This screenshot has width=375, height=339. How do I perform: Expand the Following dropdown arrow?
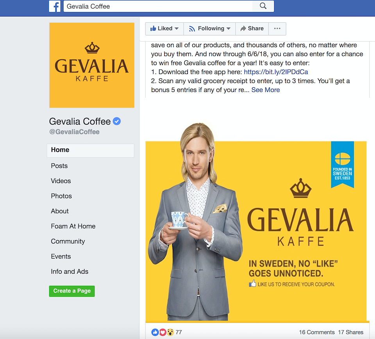229,29
